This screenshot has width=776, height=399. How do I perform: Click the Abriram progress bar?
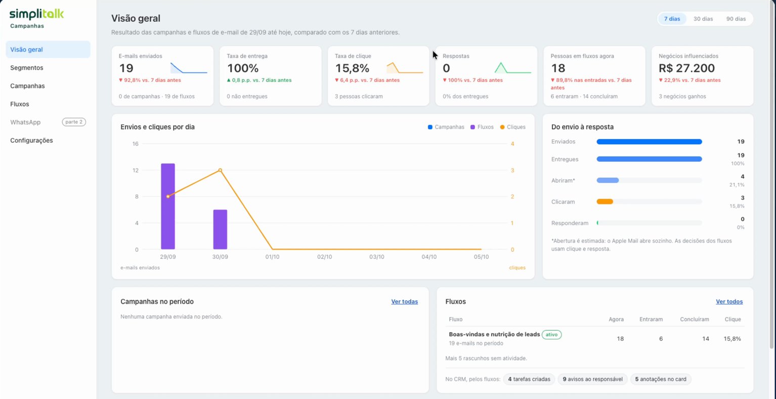tap(649, 180)
